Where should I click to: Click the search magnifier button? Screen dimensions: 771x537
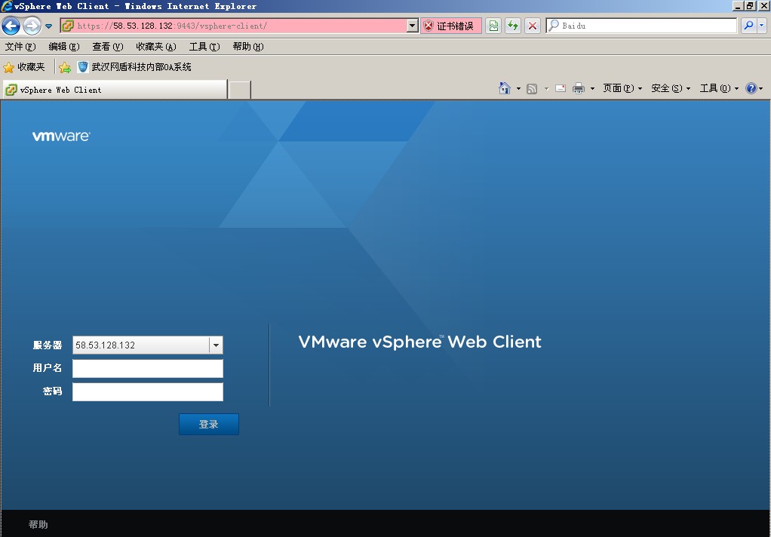[x=748, y=26]
